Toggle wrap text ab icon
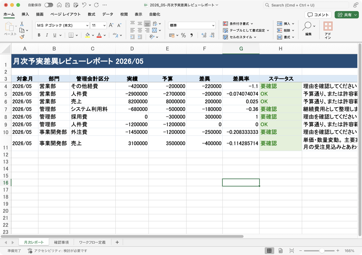 (x=155, y=23)
